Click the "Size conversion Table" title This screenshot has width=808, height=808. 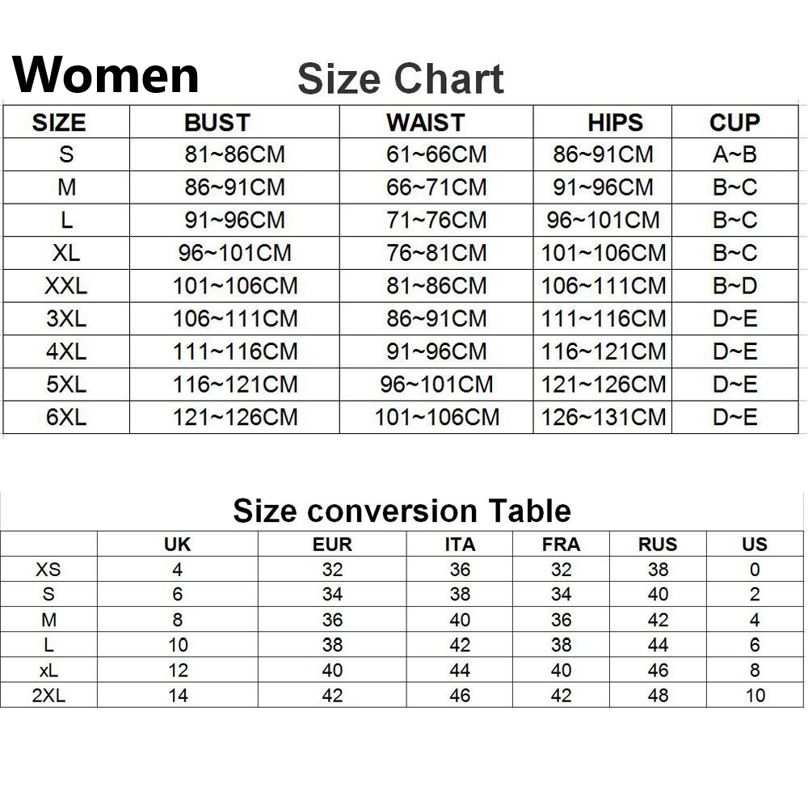pos(402,511)
